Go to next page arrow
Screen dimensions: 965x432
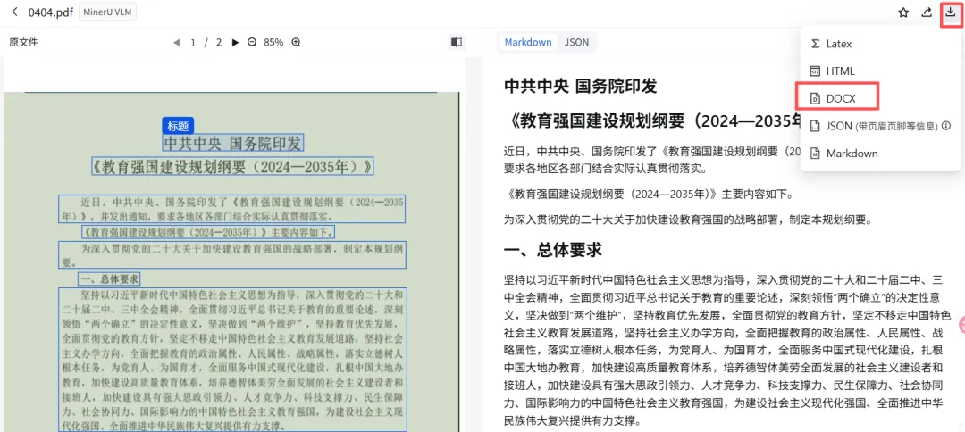[x=234, y=43]
